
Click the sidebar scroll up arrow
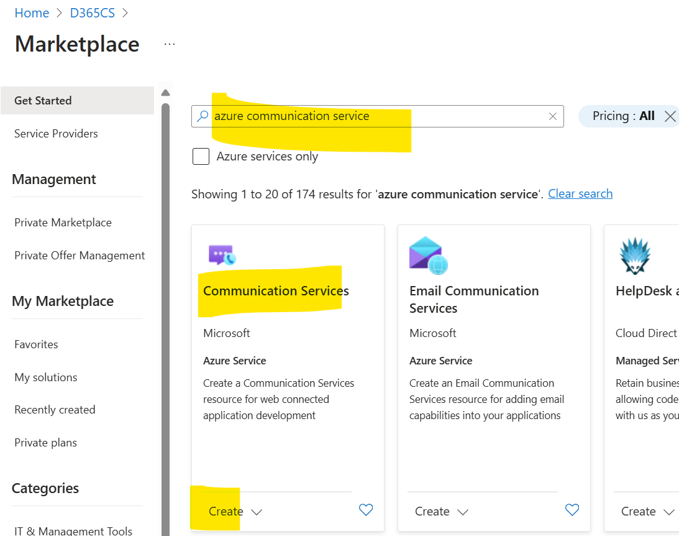(165, 93)
